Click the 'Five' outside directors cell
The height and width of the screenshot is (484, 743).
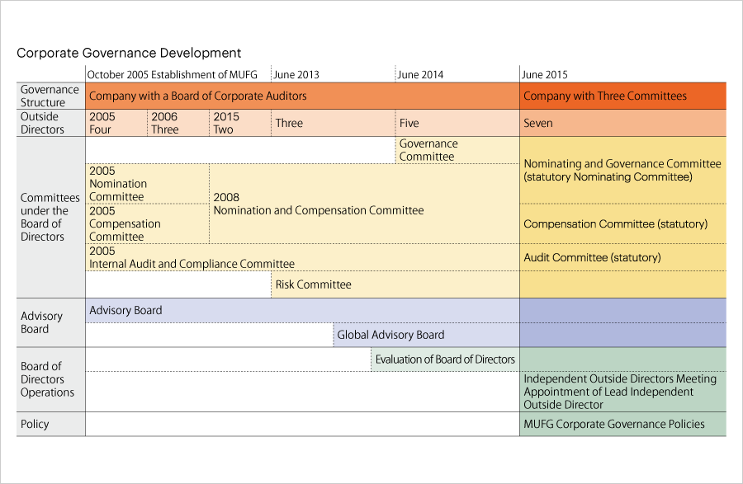click(x=457, y=123)
